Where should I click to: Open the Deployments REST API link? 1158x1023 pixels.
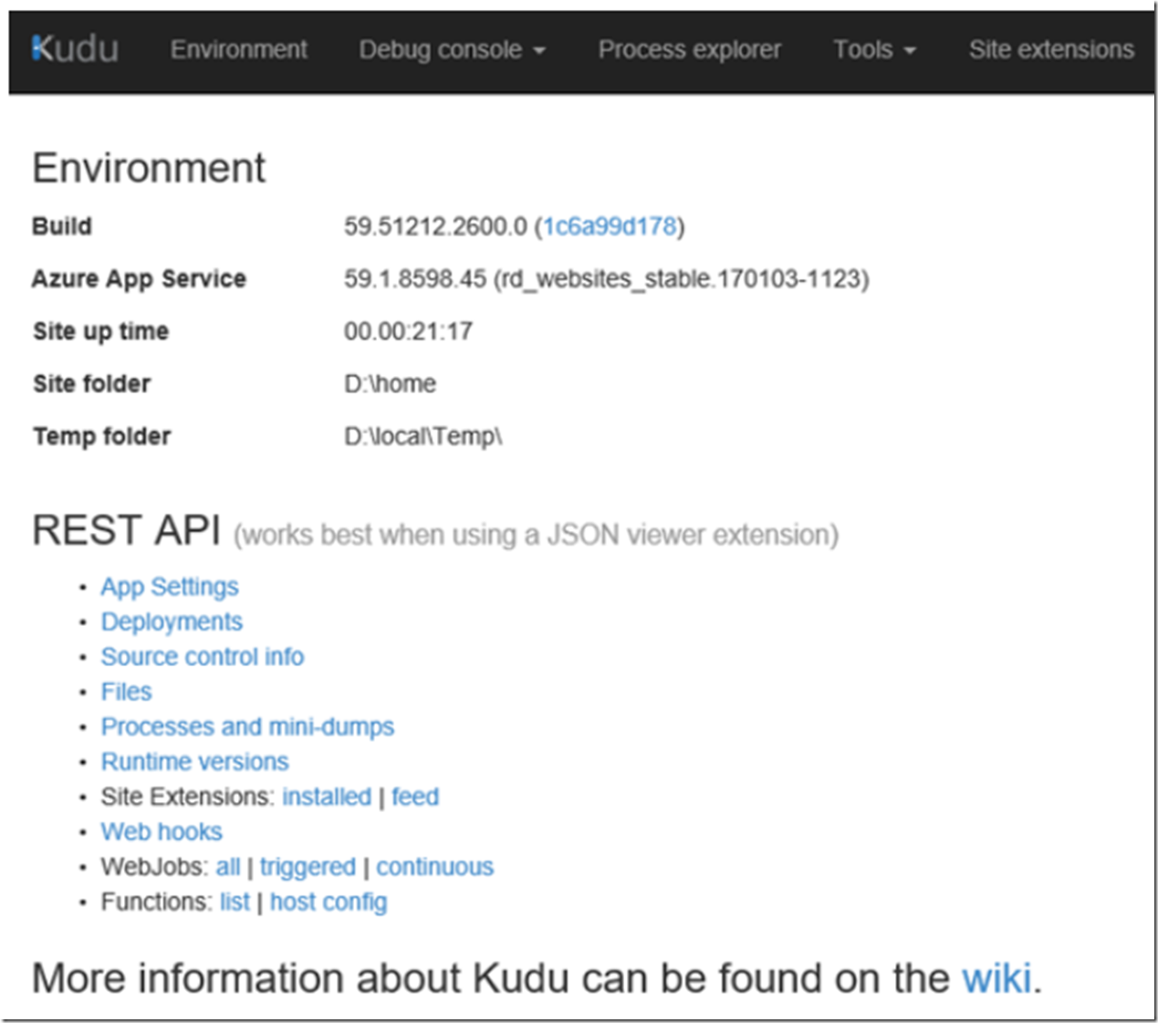(x=172, y=621)
